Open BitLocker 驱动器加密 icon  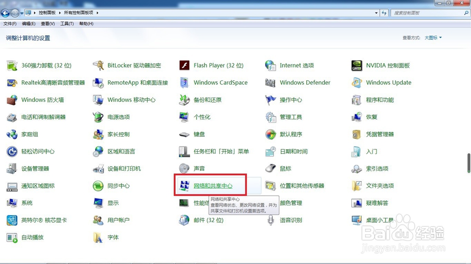pos(98,65)
